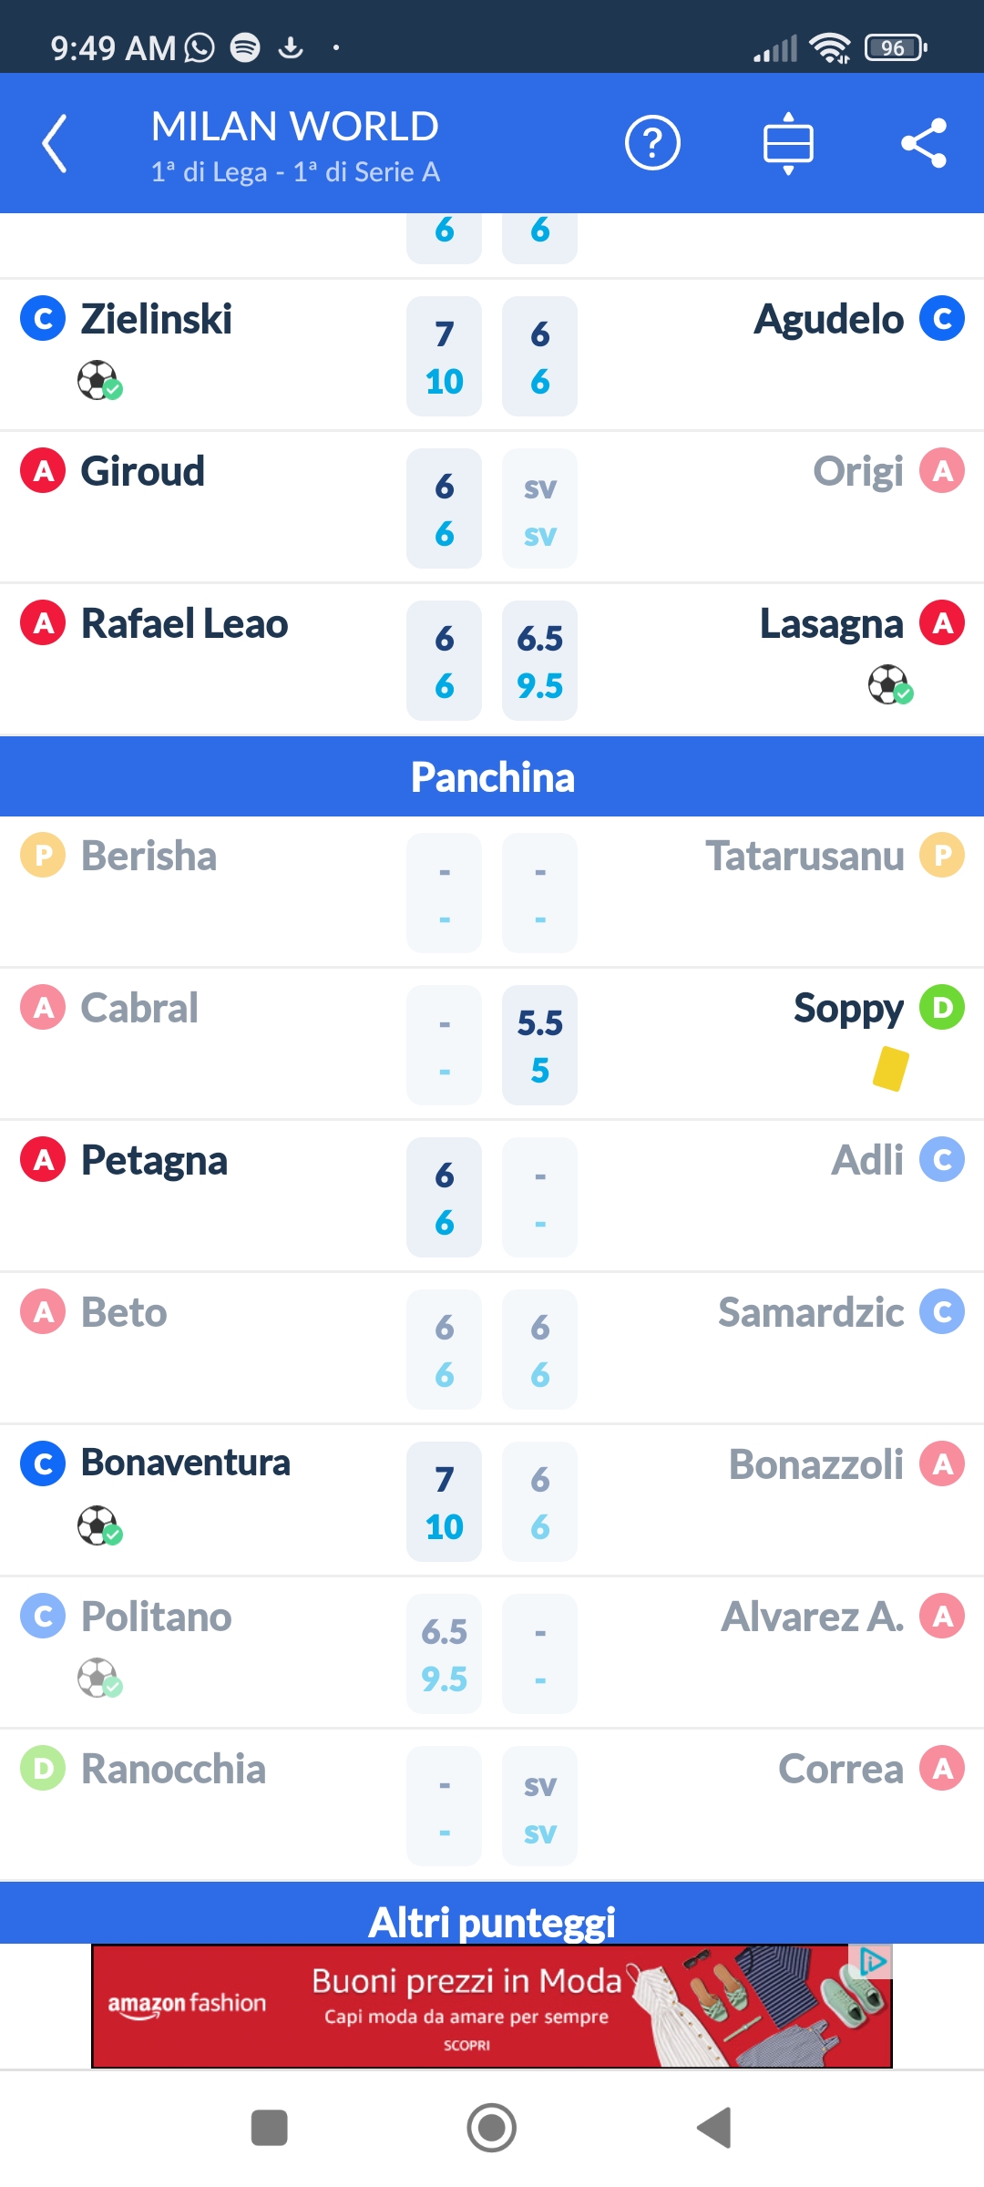Tap Petagna's score box showing 6
Screen dimensions: 984x2187
(444, 1197)
